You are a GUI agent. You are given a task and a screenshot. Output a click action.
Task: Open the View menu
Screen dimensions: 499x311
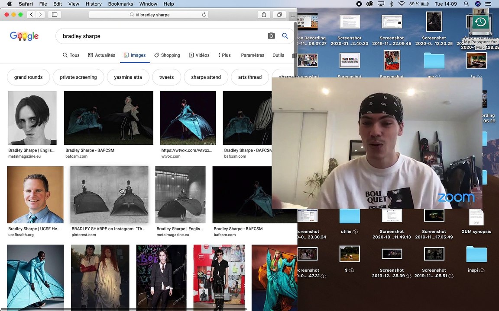click(x=74, y=4)
